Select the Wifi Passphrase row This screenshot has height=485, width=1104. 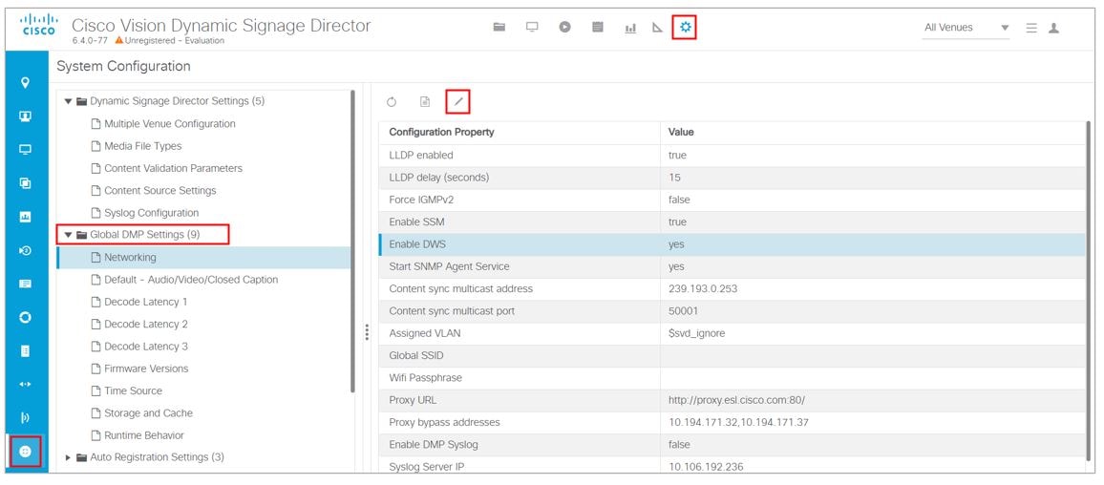732,378
